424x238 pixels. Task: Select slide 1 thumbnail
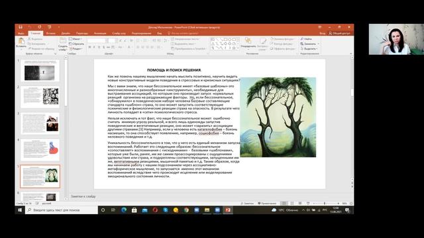point(40,71)
